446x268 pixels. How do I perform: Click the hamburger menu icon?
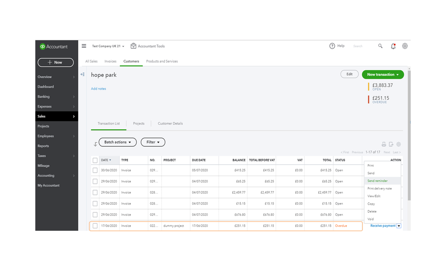click(x=84, y=46)
